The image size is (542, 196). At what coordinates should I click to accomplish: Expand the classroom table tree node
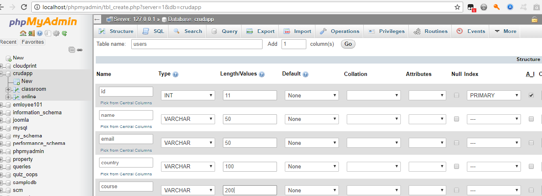[x=7, y=89]
